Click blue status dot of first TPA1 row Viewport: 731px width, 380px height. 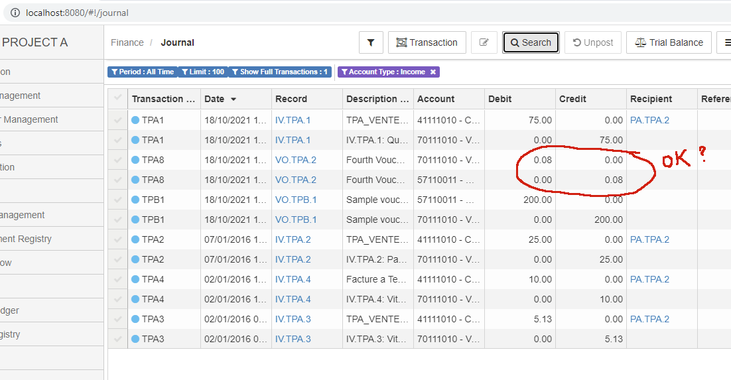[x=136, y=120]
